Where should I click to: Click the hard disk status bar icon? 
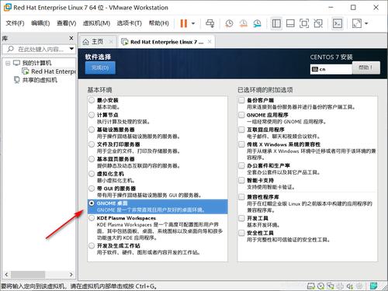311,286
